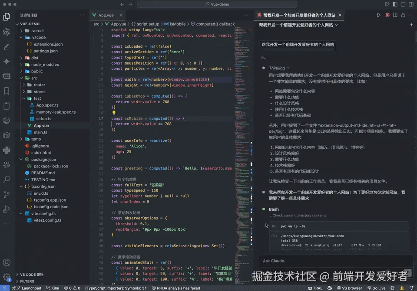The image size is (417, 291).
Task: Expand the router folder
Action: (23, 85)
